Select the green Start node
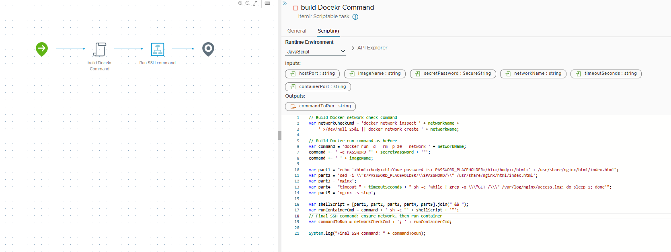 pyautogui.click(x=42, y=49)
